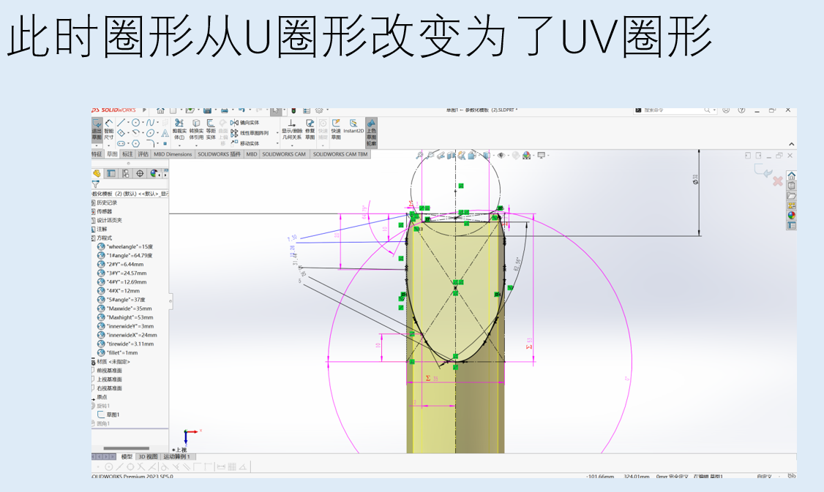Open DisplayManager color sphere tab
The height and width of the screenshot is (492, 824).
154,173
